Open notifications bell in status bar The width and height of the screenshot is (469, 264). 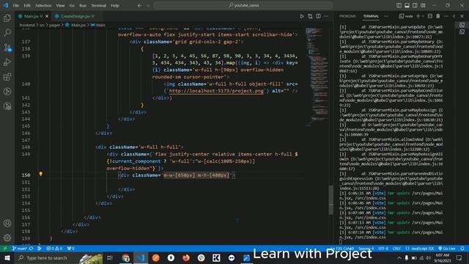[462, 249]
